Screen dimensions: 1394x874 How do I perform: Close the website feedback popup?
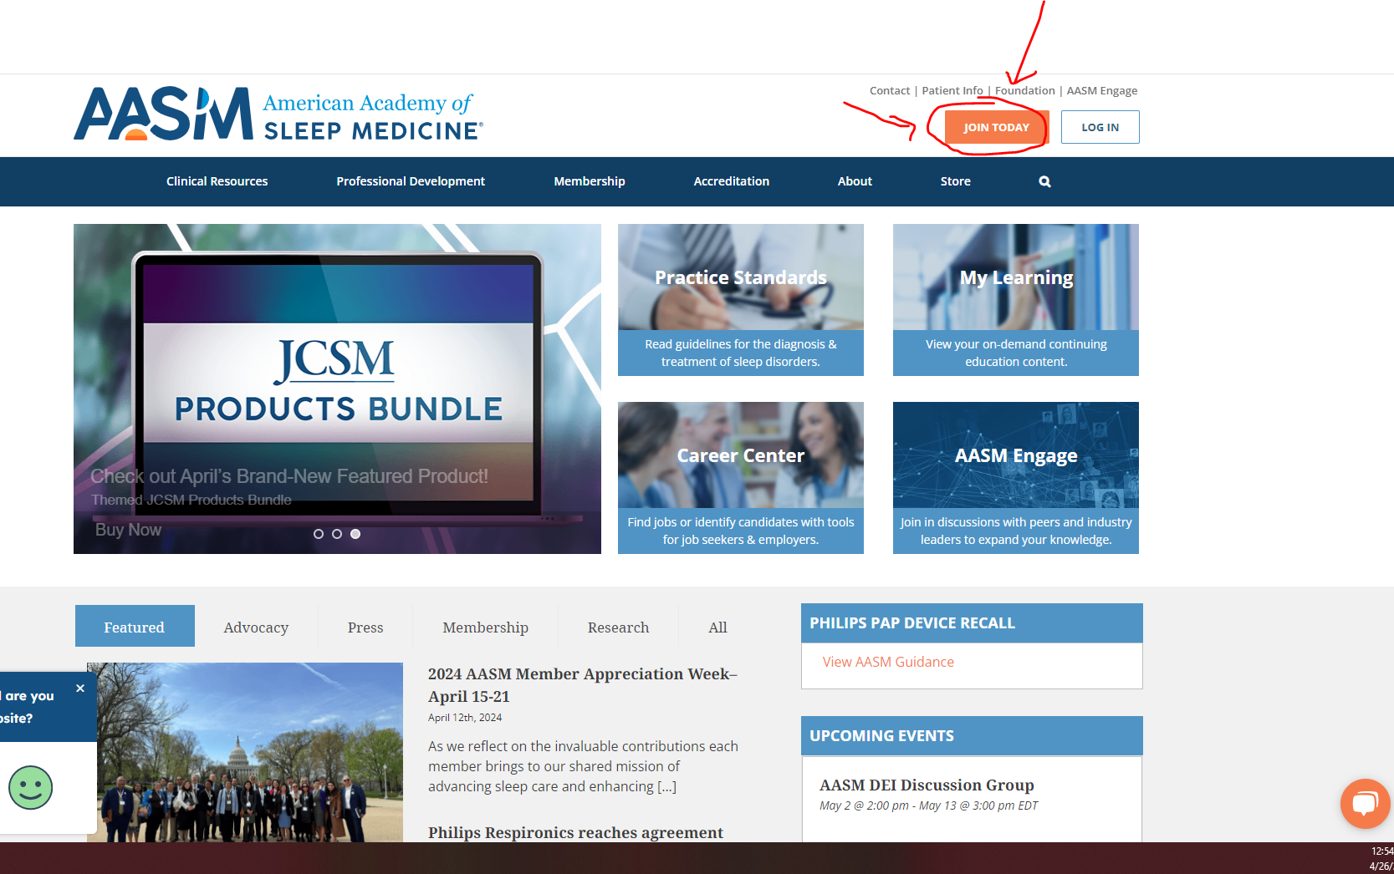(x=79, y=688)
